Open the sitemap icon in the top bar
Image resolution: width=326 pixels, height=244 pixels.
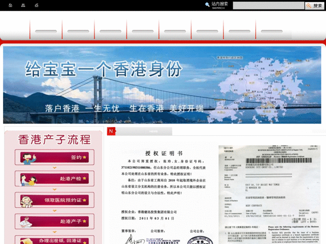click(x=23, y=5)
